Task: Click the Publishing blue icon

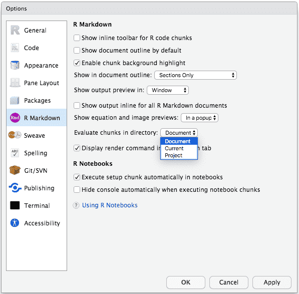Action: [15, 188]
